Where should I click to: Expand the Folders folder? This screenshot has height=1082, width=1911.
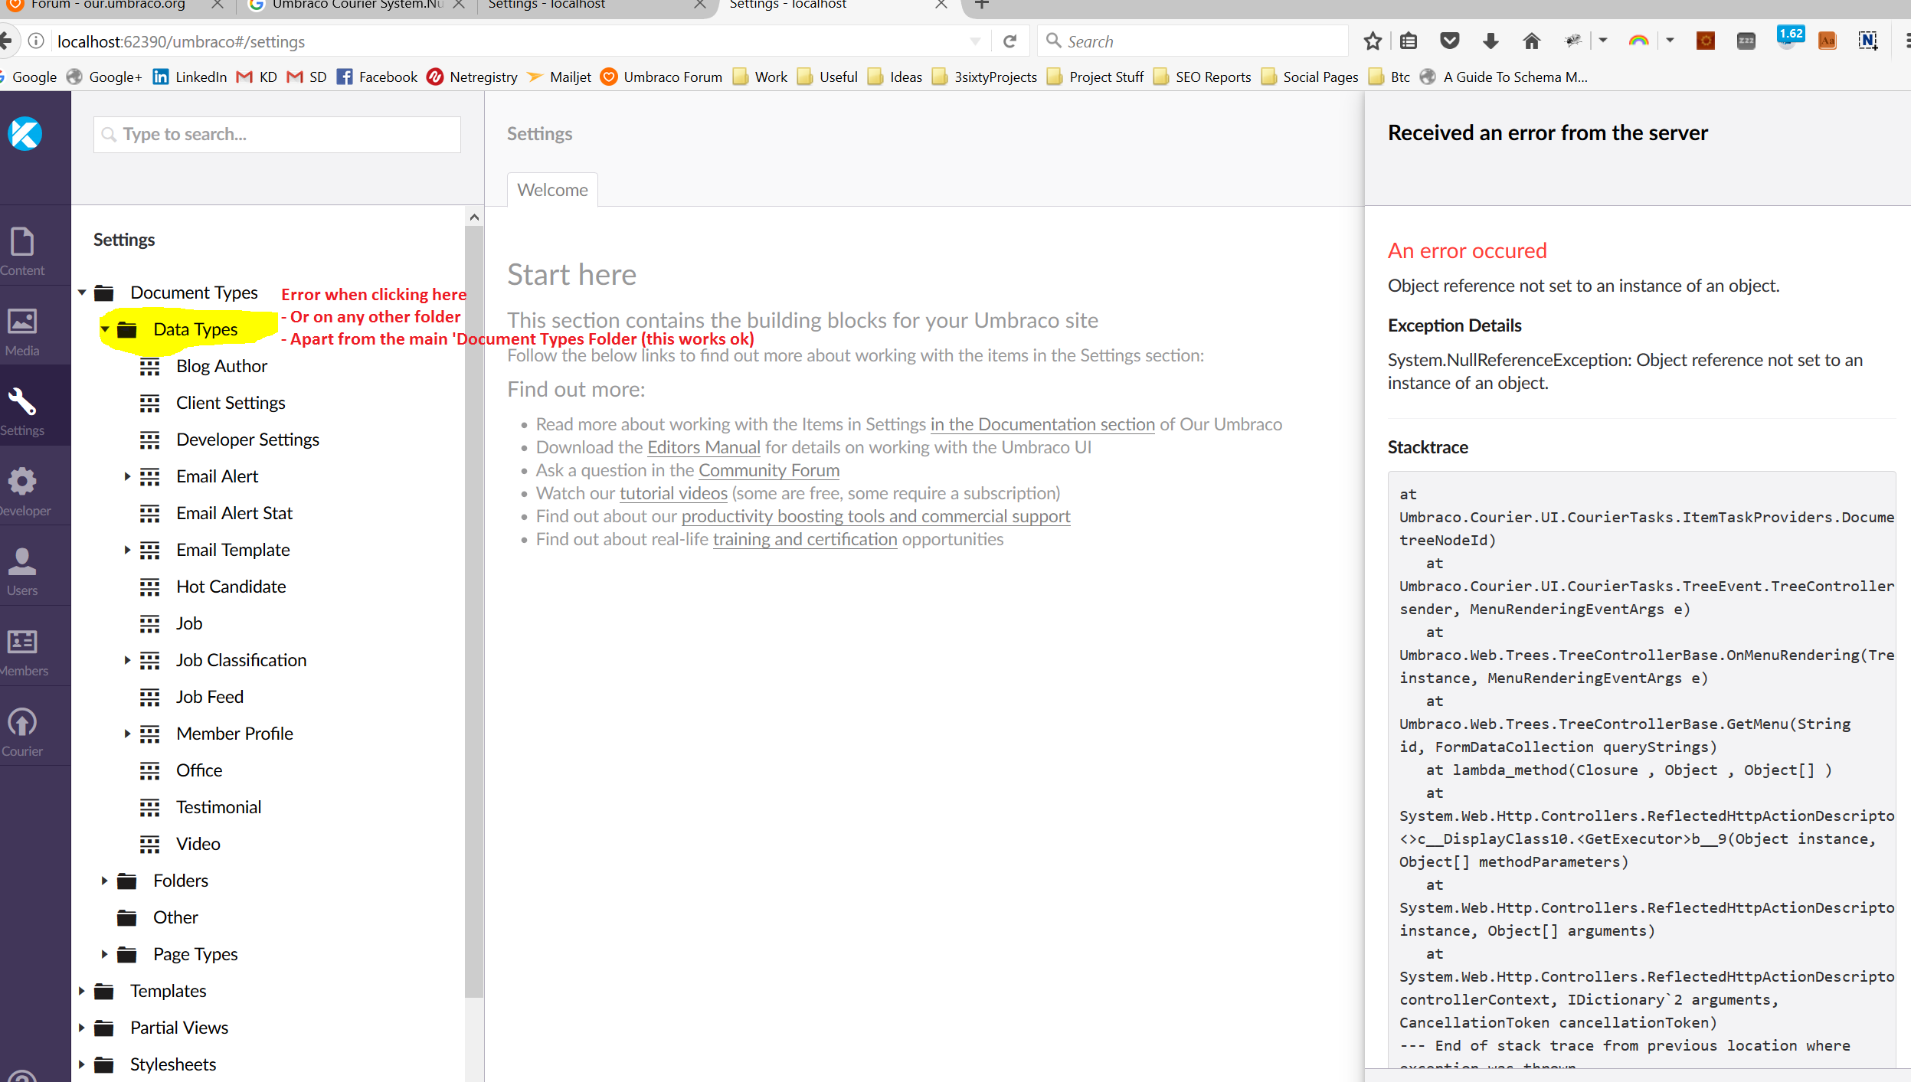coord(104,881)
